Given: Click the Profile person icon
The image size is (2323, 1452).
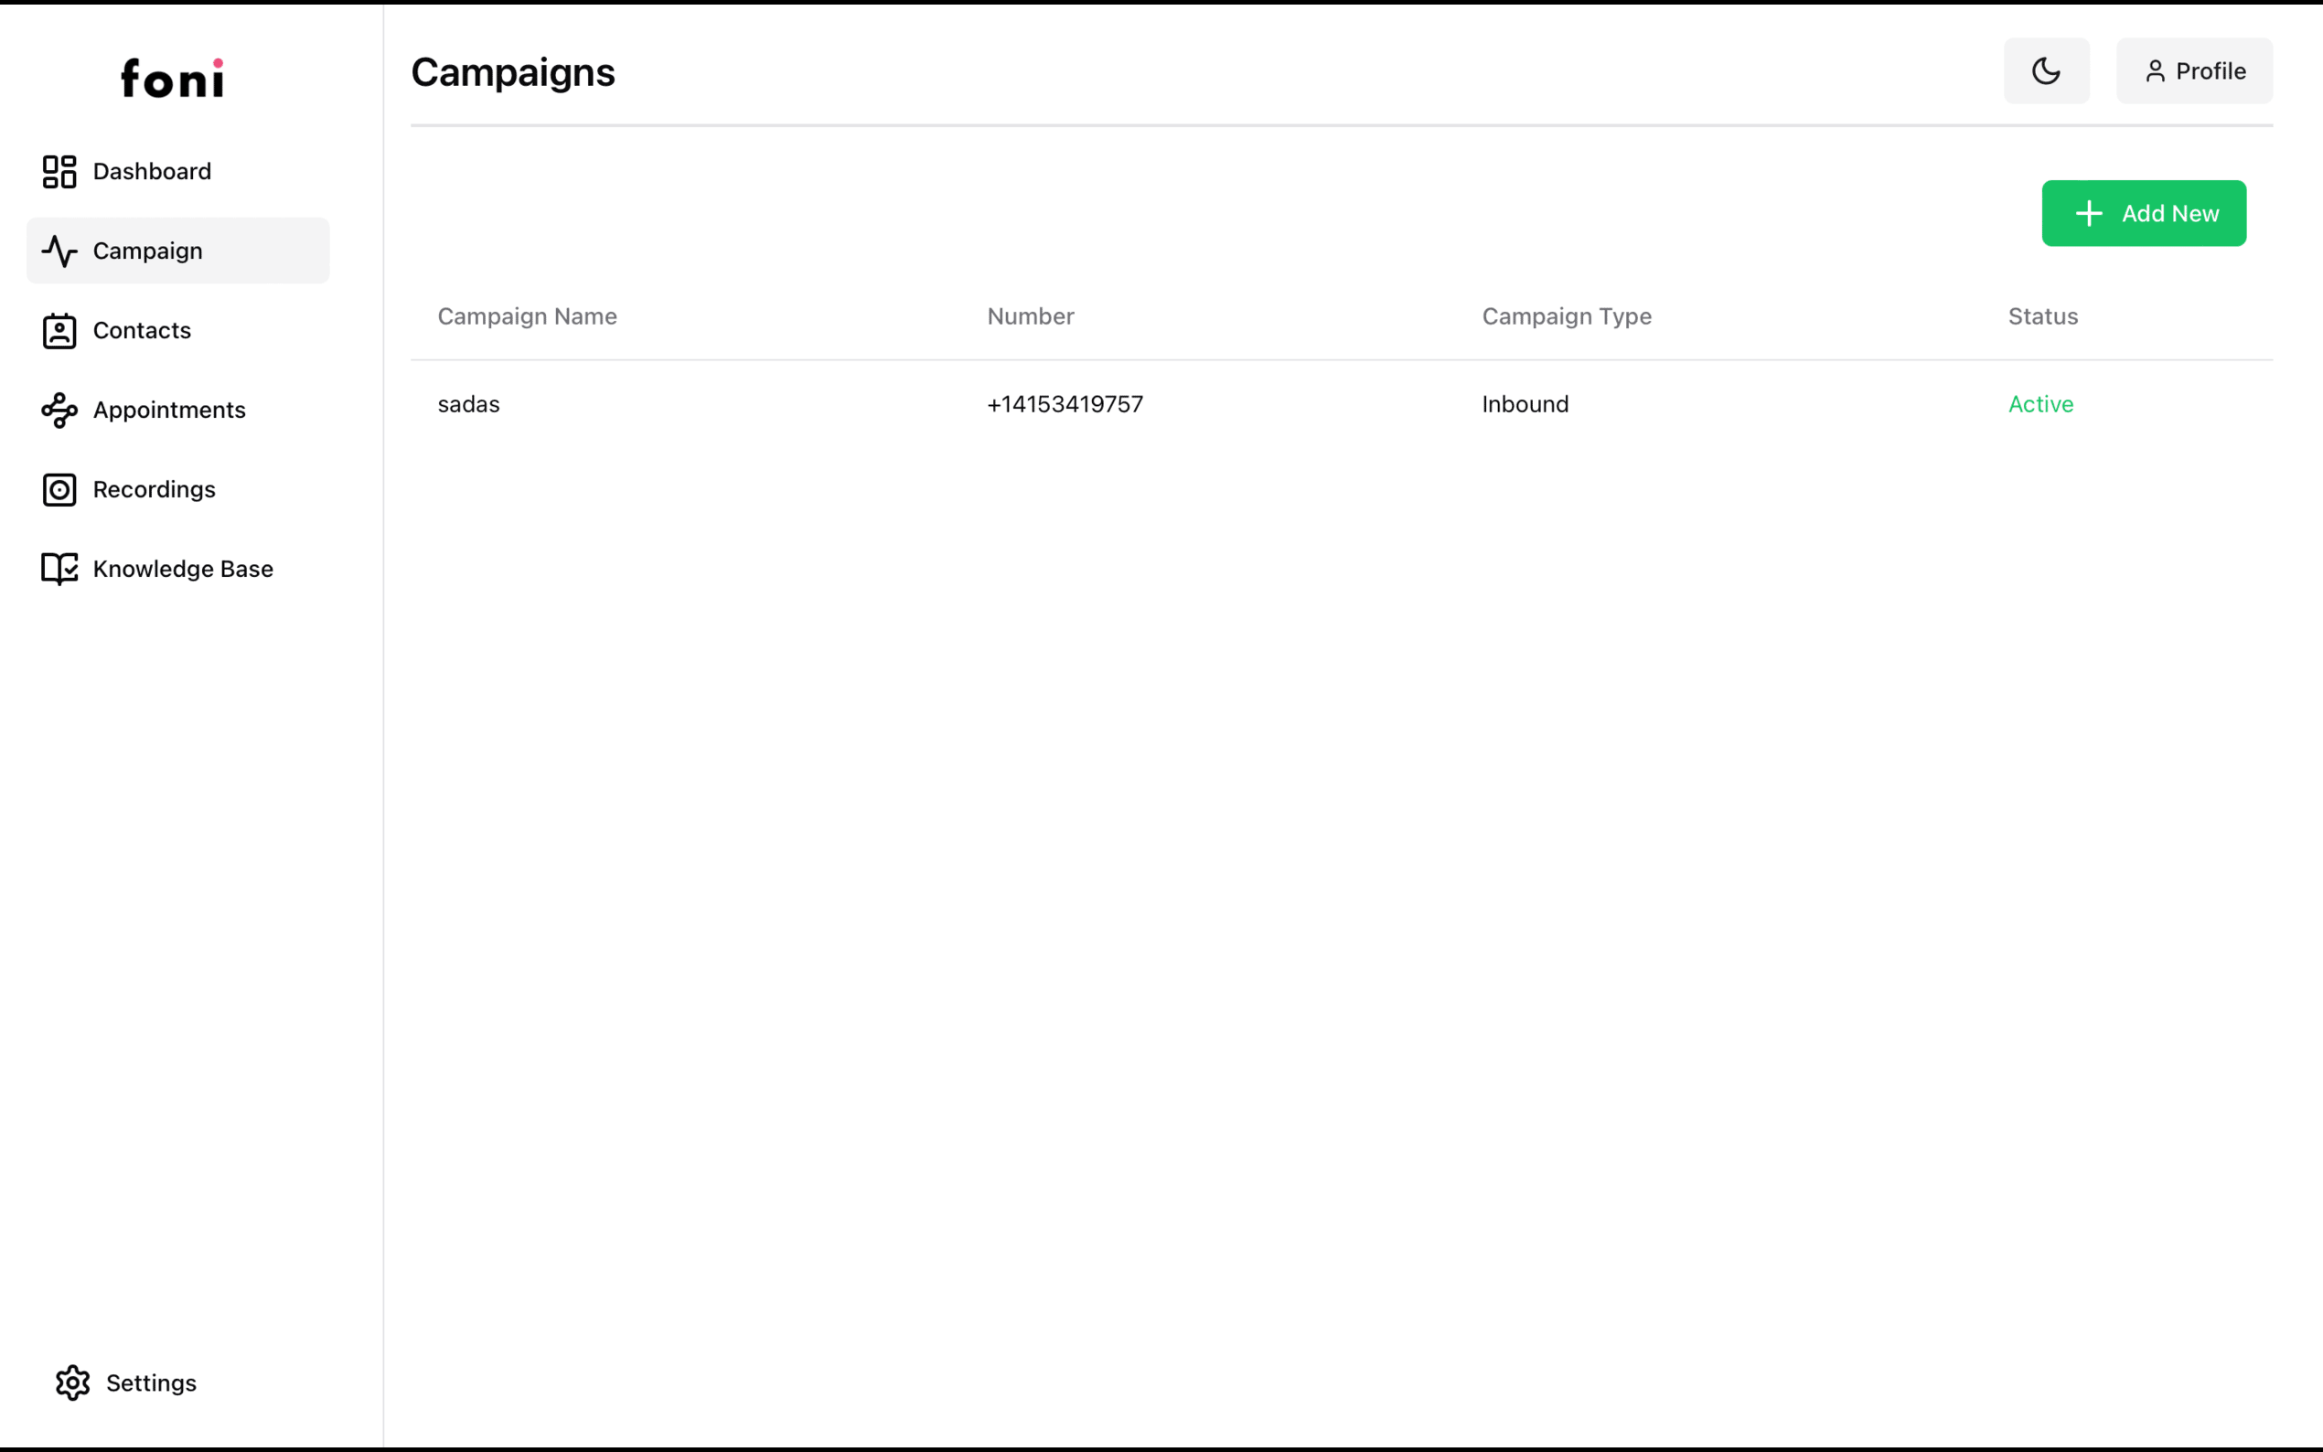Looking at the screenshot, I should click(2155, 71).
